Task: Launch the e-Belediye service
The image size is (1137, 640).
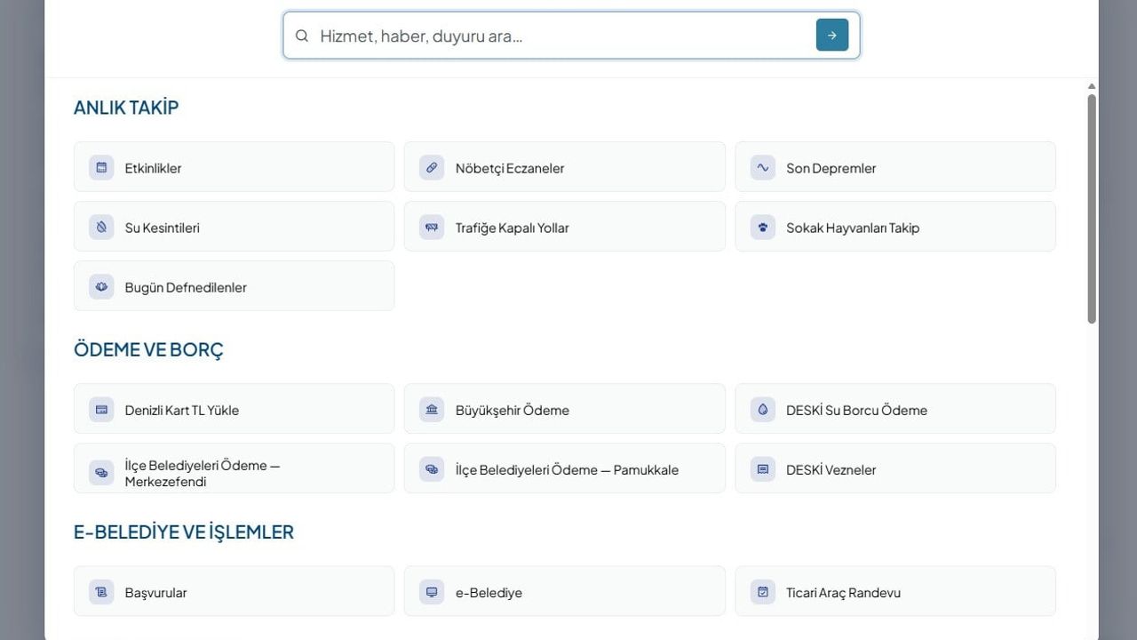Action: (565, 591)
